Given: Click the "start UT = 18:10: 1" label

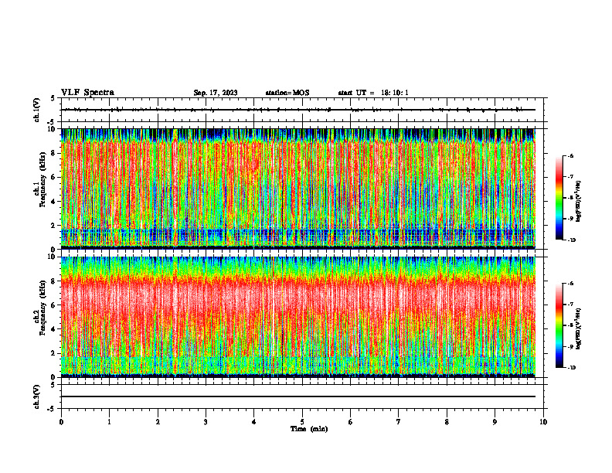Looking at the screenshot, I should (x=373, y=93).
